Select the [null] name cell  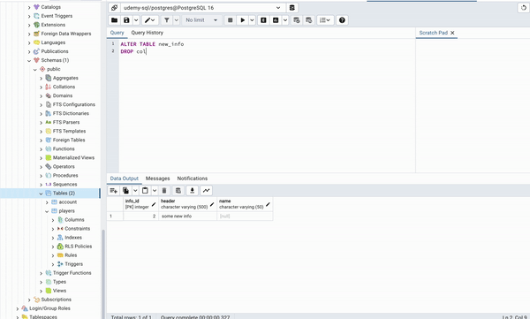point(245,216)
